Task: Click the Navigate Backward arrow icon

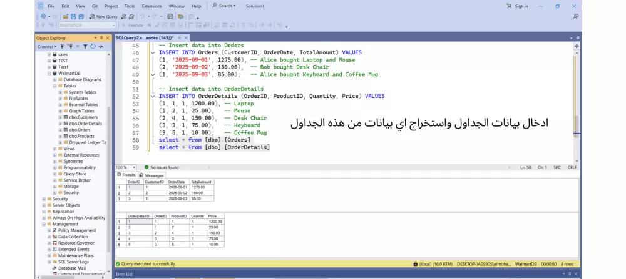Action: click(43, 16)
